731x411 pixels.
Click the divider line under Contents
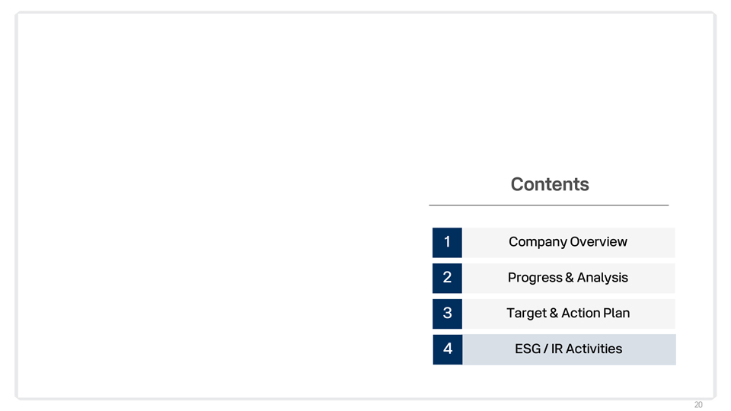[548, 205]
